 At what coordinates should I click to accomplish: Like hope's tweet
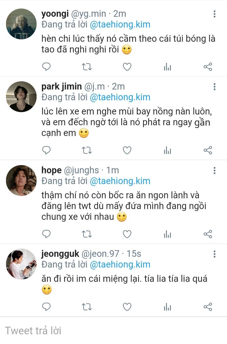coord(127,234)
